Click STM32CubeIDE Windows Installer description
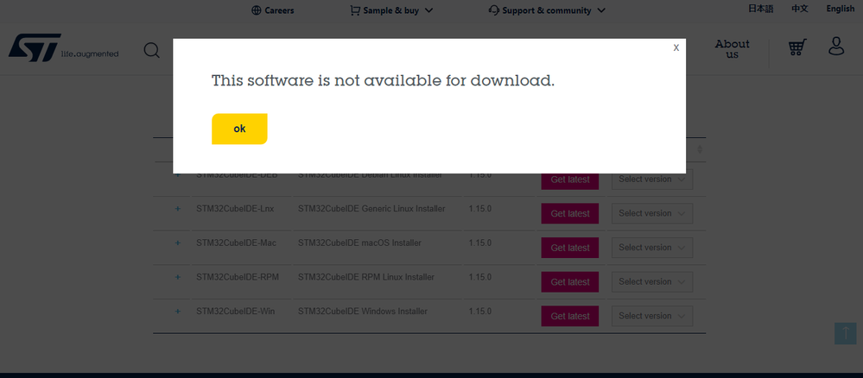 (x=363, y=312)
